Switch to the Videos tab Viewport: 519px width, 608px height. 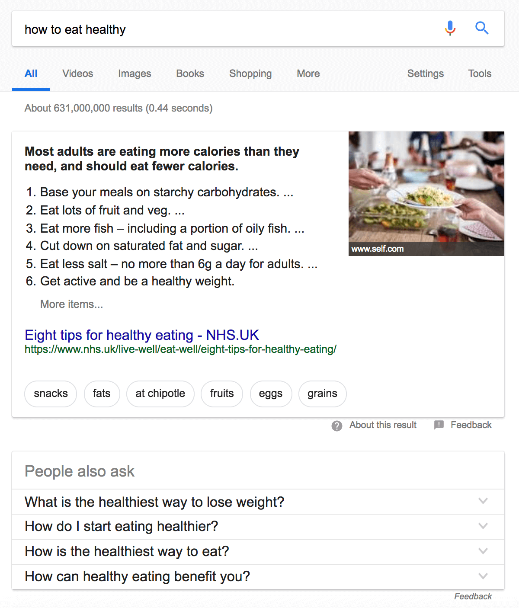[x=78, y=74]
